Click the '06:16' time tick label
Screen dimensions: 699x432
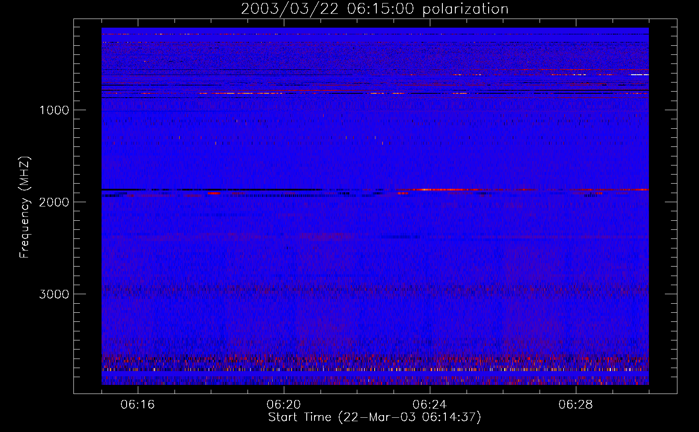coord(138,405)
